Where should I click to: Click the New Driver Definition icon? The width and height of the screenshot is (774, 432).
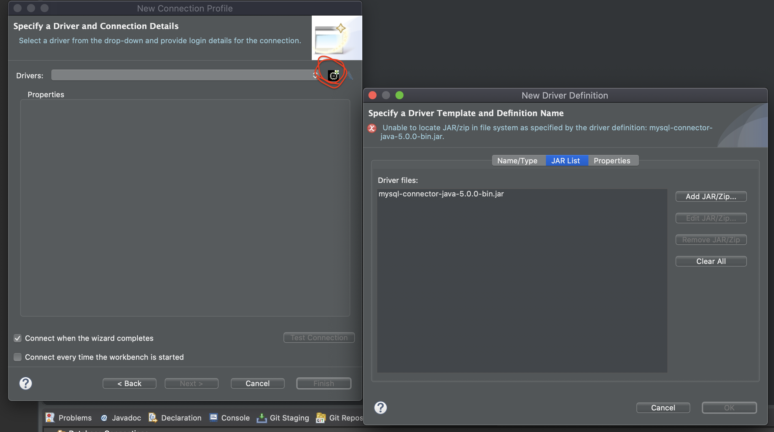point(333,76)
